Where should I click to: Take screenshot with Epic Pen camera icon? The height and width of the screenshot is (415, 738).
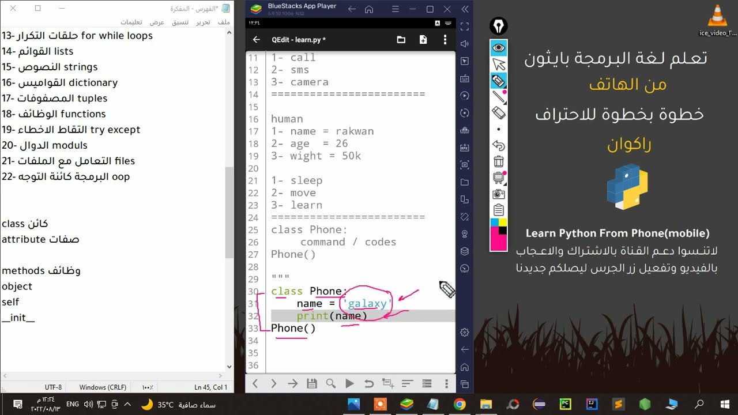click(x=499, y=194)
